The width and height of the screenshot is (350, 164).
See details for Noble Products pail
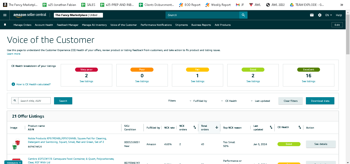coord(321,144)
